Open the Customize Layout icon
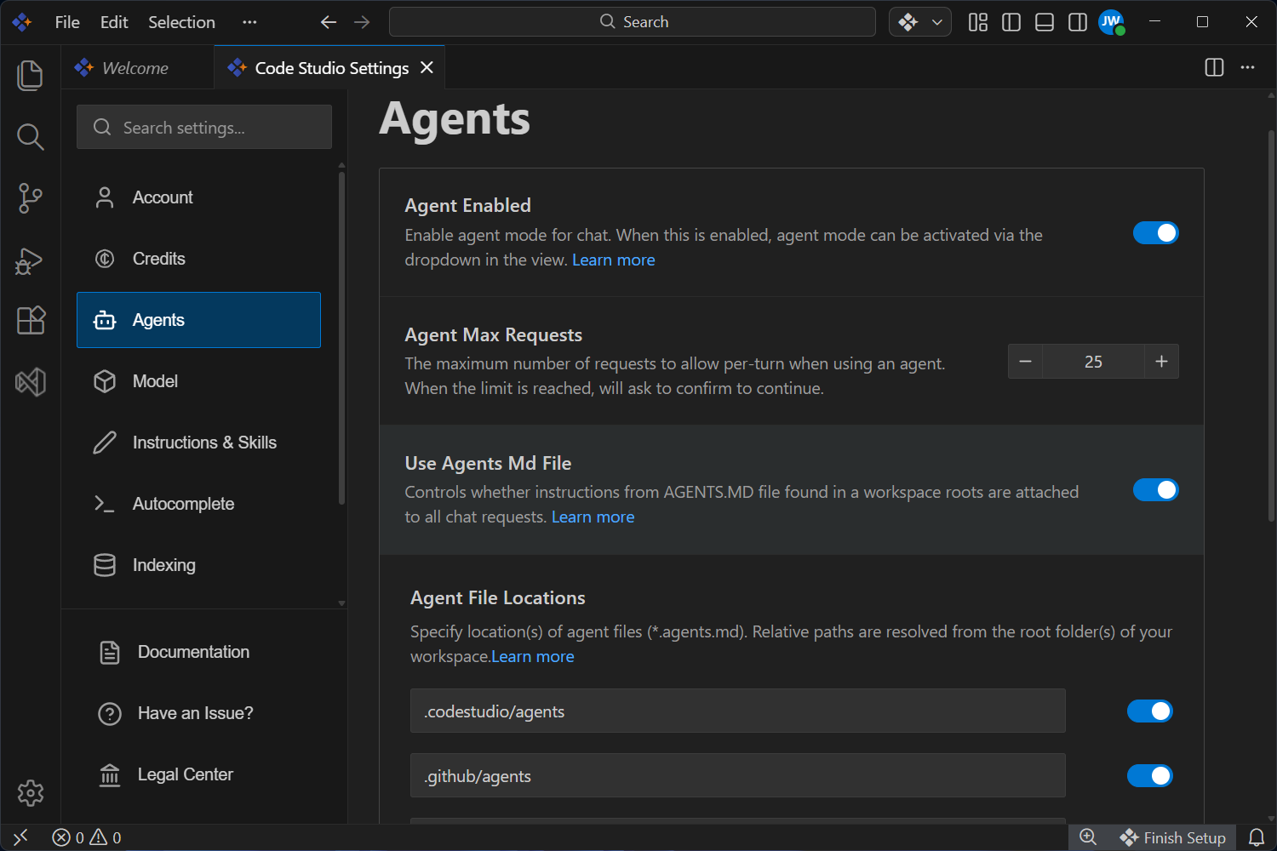Viewport: 1277px width, 851px height. coord(978,22)
